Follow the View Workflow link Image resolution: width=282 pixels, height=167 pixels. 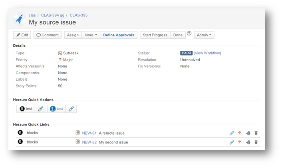[207, 53]
